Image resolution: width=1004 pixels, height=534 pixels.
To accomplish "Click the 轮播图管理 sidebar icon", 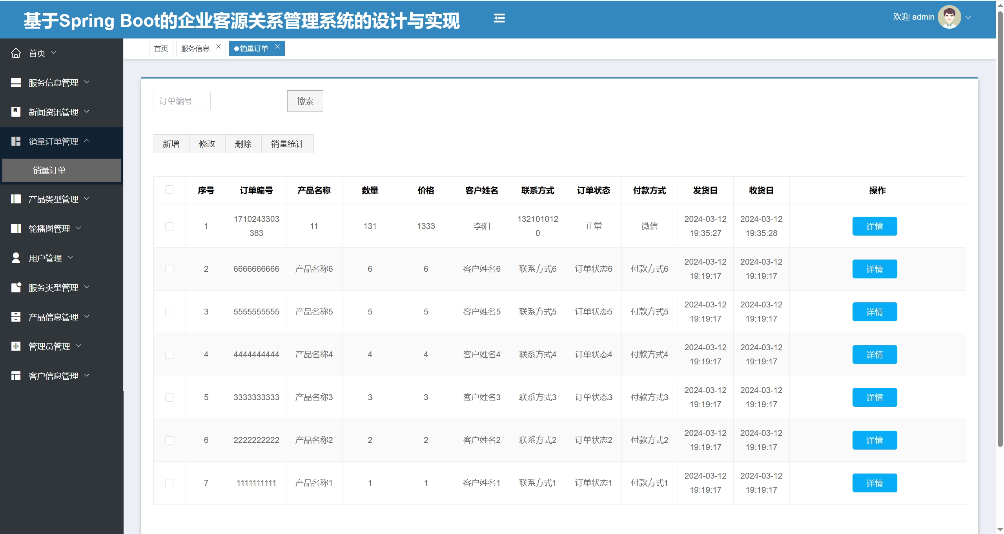I will click(16, 229).
